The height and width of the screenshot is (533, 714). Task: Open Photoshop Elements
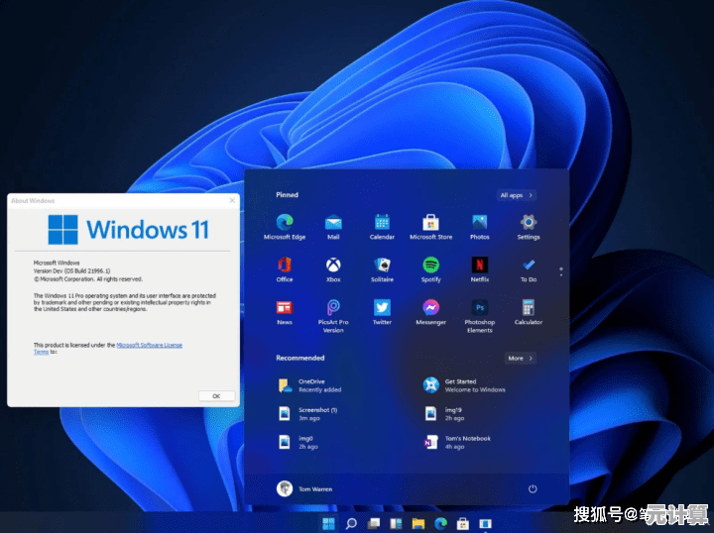(x=479, y=309)
